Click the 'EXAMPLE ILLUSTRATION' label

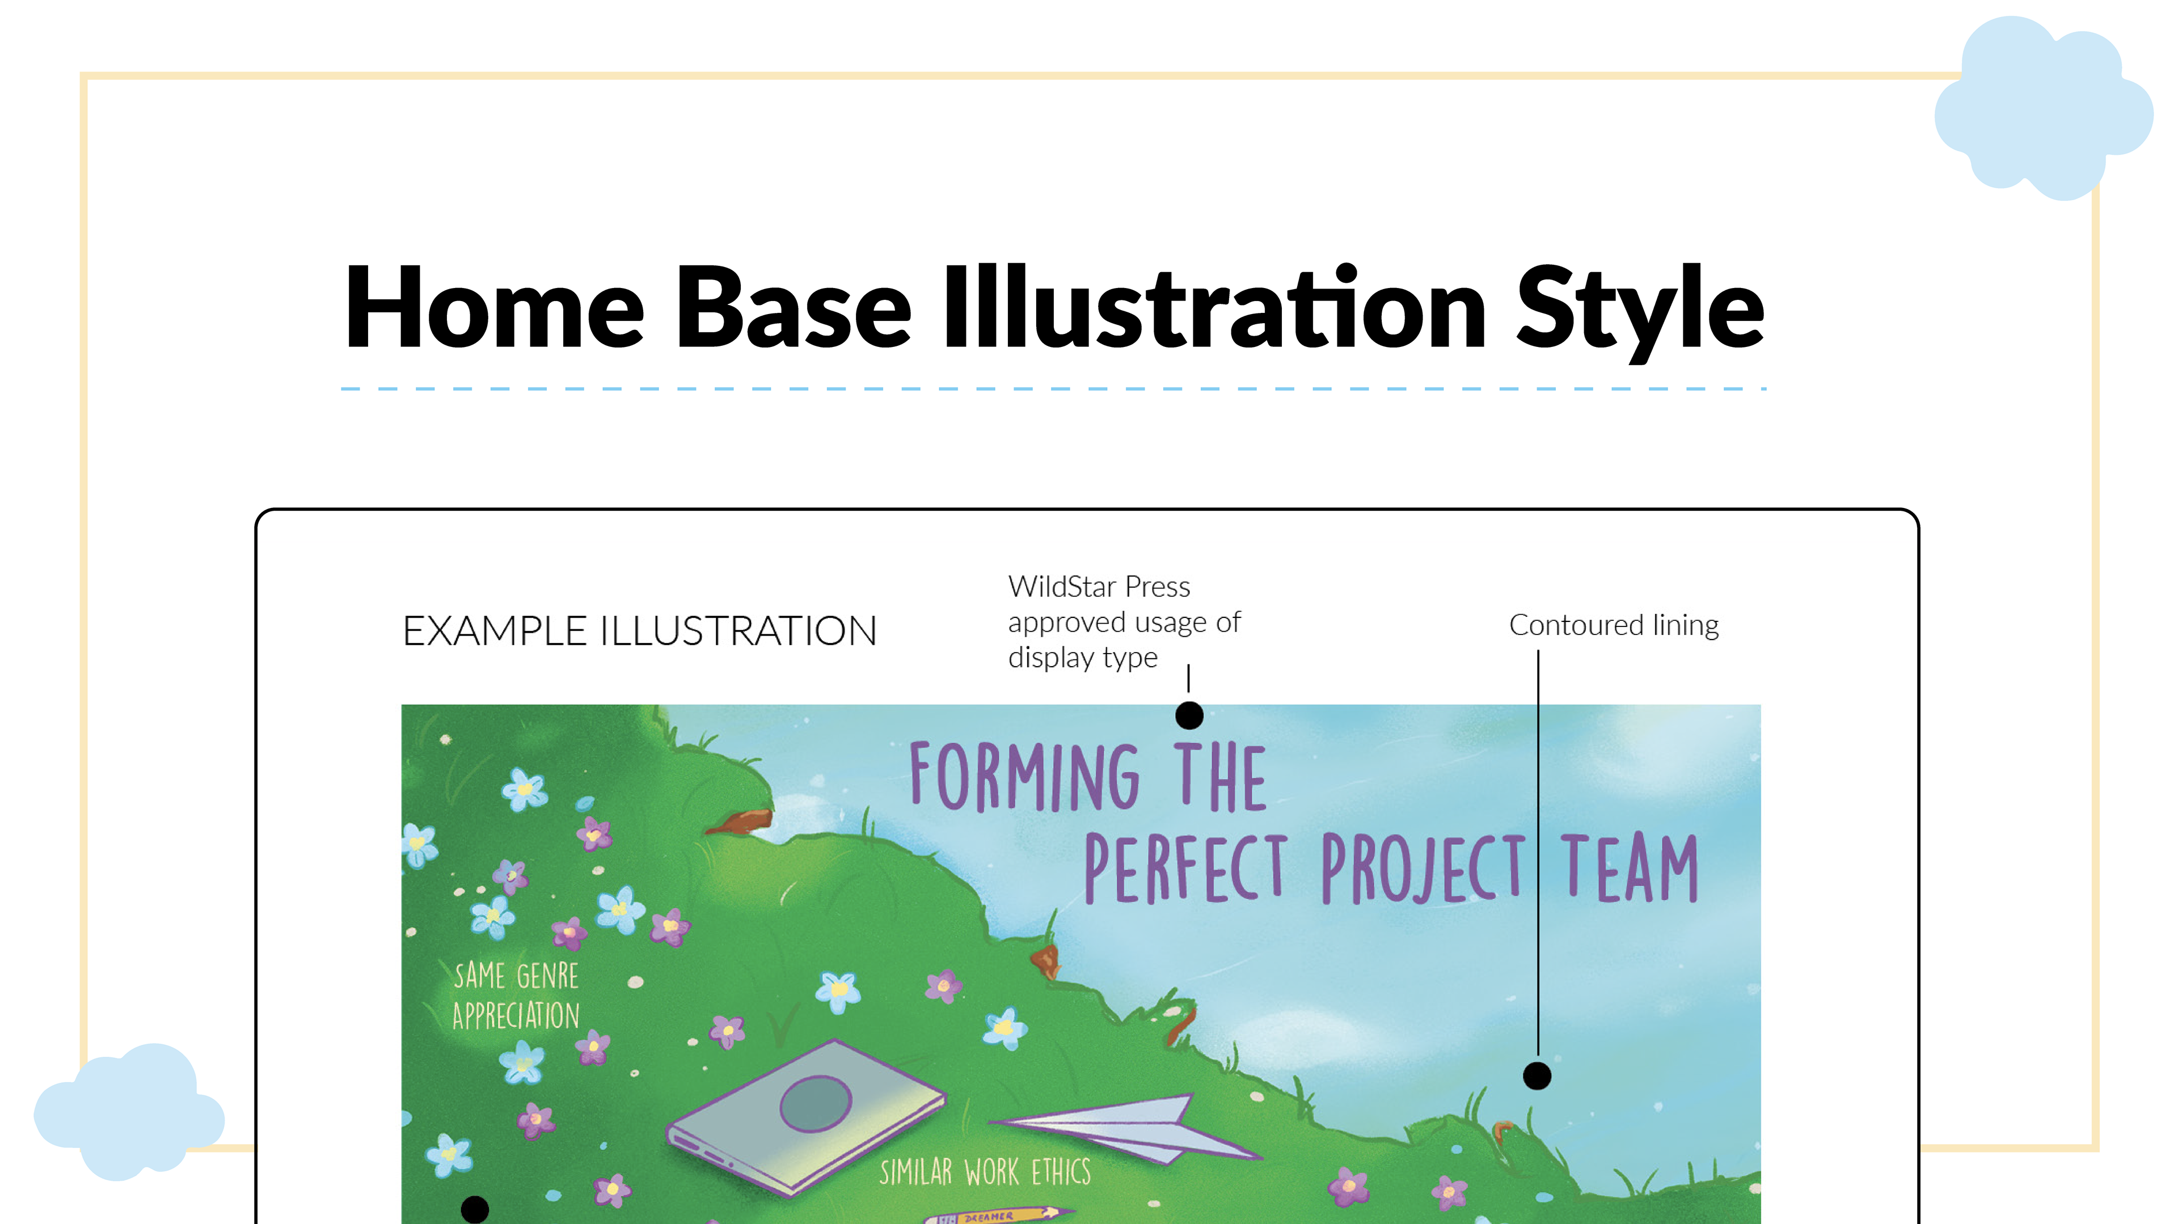(639, 630)
